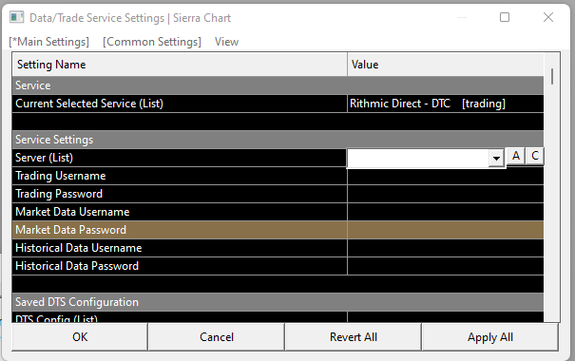This screenshot has height=361, width=575.
Task: Select the Trading Password value field
Action: (x=445, y=194)
